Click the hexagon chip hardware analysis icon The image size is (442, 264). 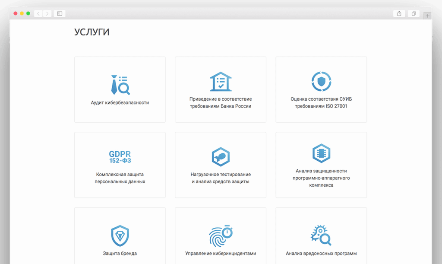(321, 153)
